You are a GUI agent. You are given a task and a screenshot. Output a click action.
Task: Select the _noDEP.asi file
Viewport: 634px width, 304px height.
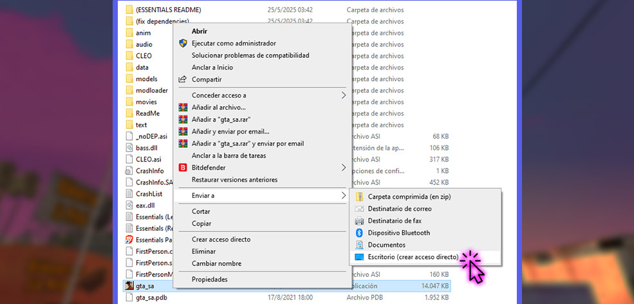[x=151, y=136]
